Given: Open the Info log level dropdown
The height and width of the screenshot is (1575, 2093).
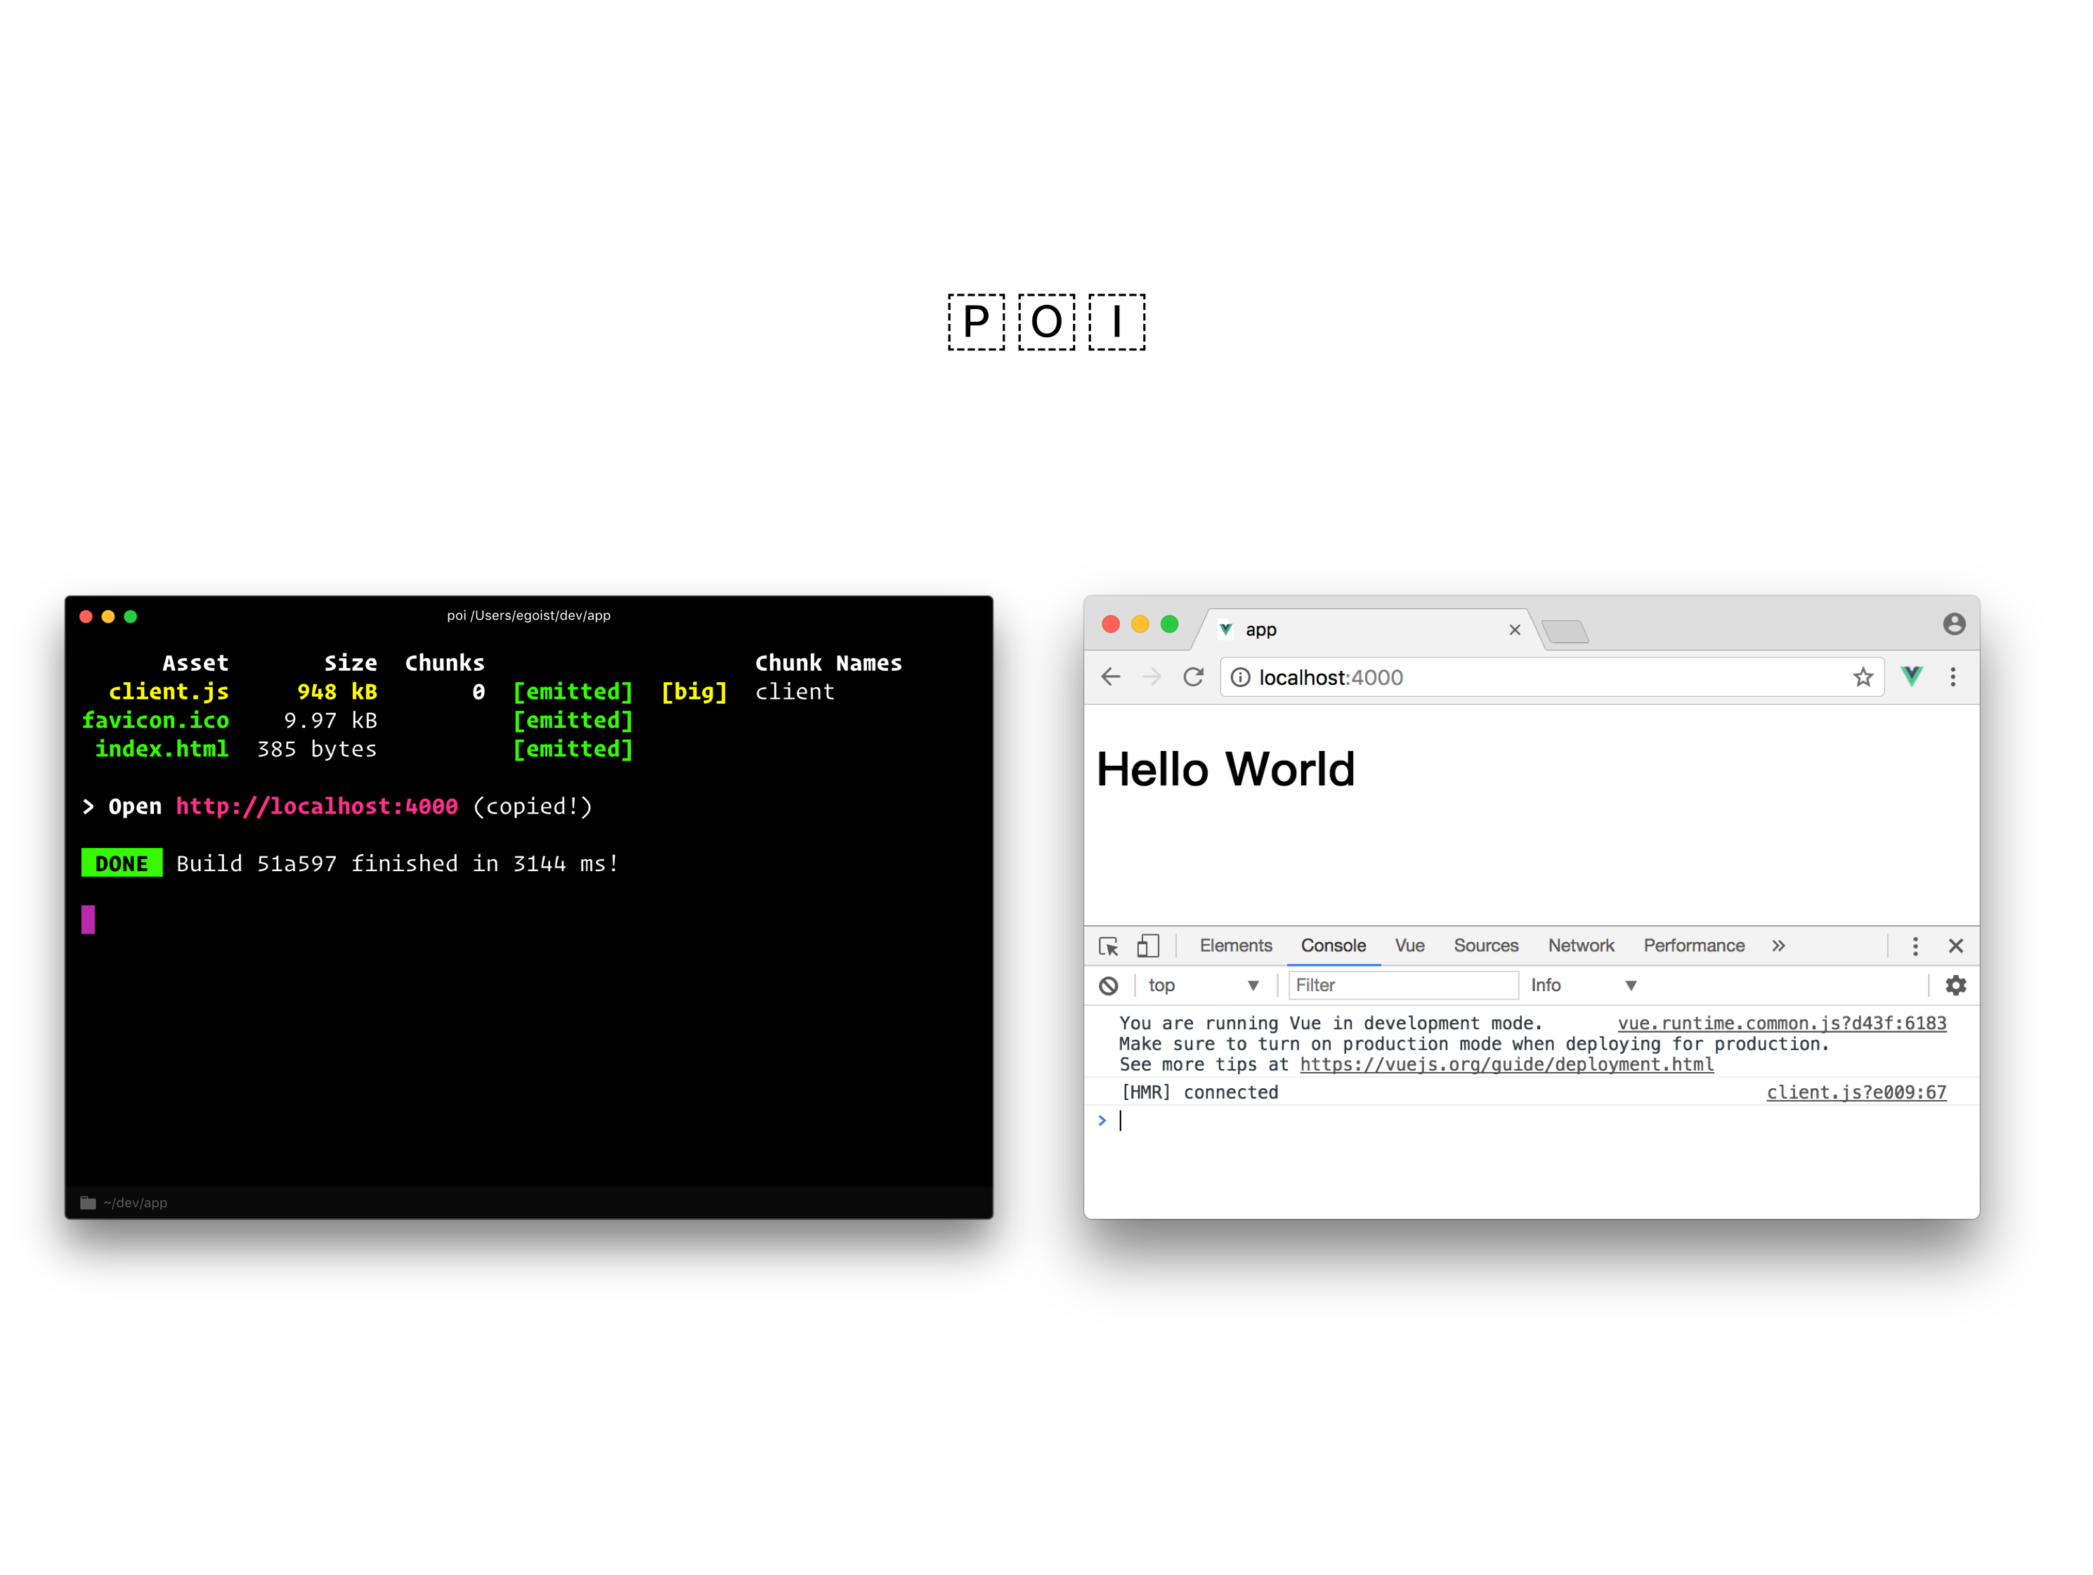Looking at the screenshot, I should tap(1583, 986).
